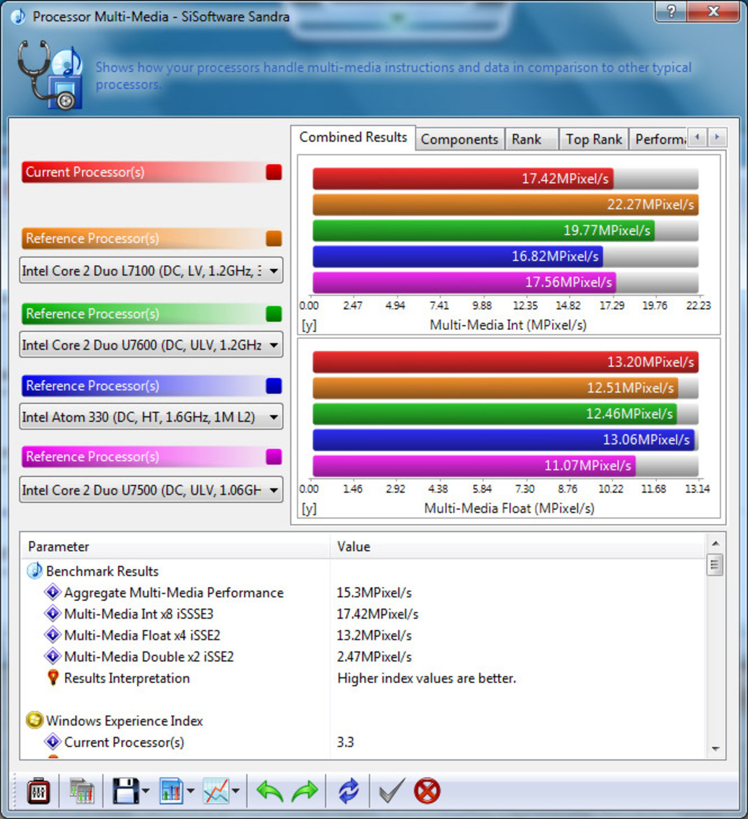
Task: Click the bar chart report icon
Action: (x=171, y=791)
